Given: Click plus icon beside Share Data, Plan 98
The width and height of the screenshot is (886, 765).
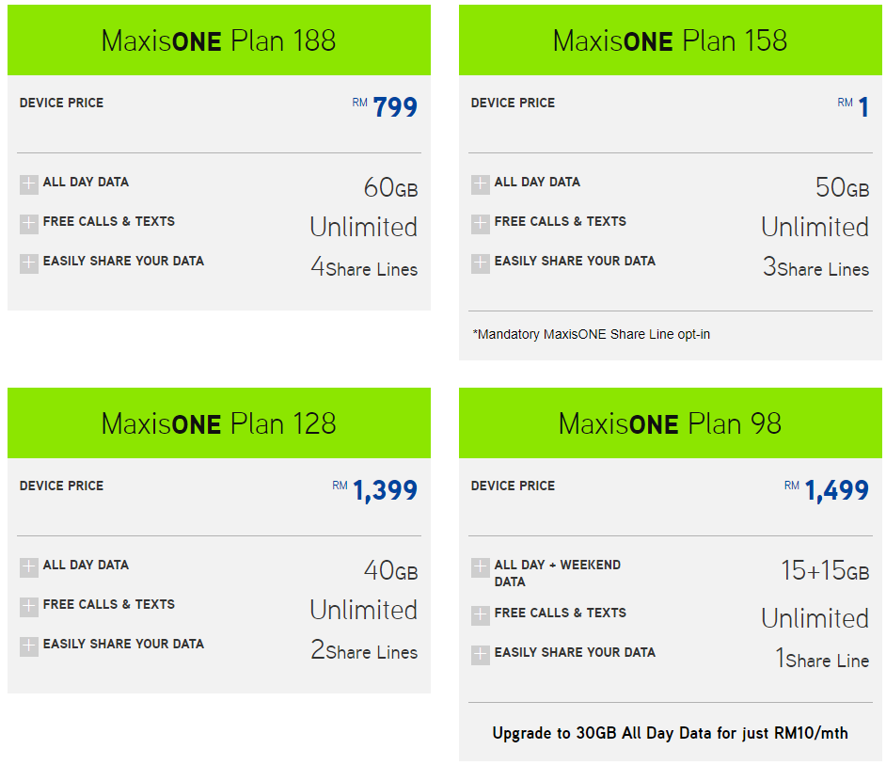Looking at the screenshot, I should (481, 655).
